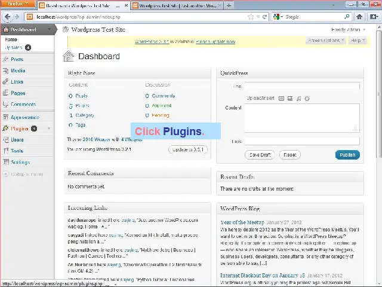382x287 pixels.
Task: Click the Settings icon in sidebar
Action: pyautogui.click(x=5, y=162)
